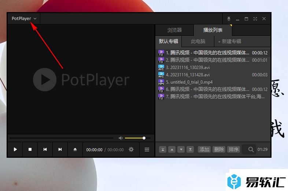
Task: Click the current time display 00:00:00
Action: point(94,150)
